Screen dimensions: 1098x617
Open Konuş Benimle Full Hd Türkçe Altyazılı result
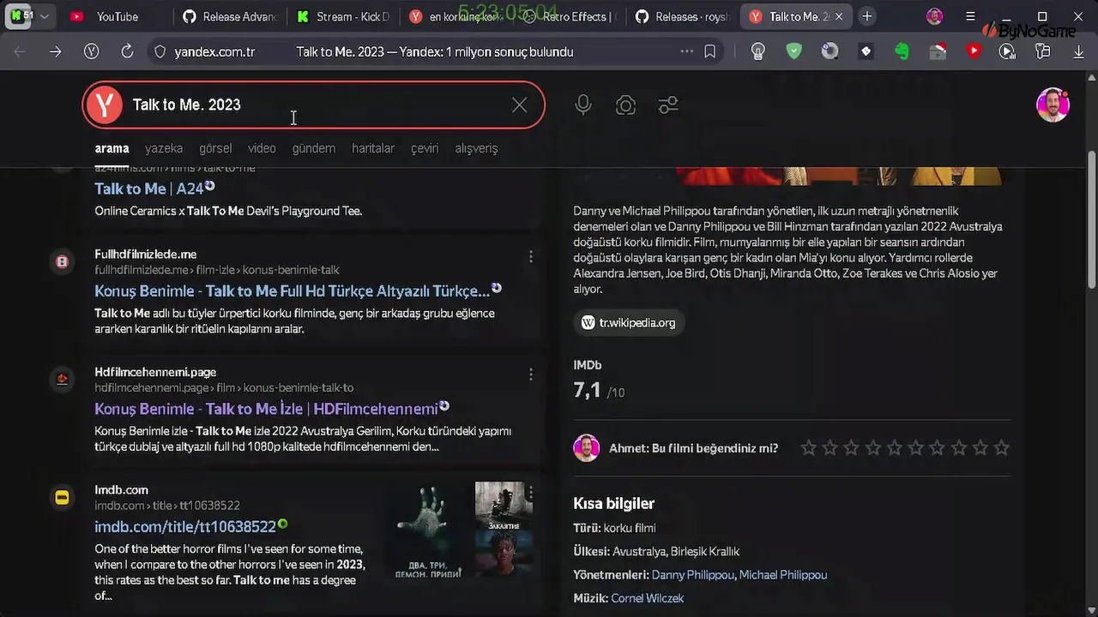292,291
